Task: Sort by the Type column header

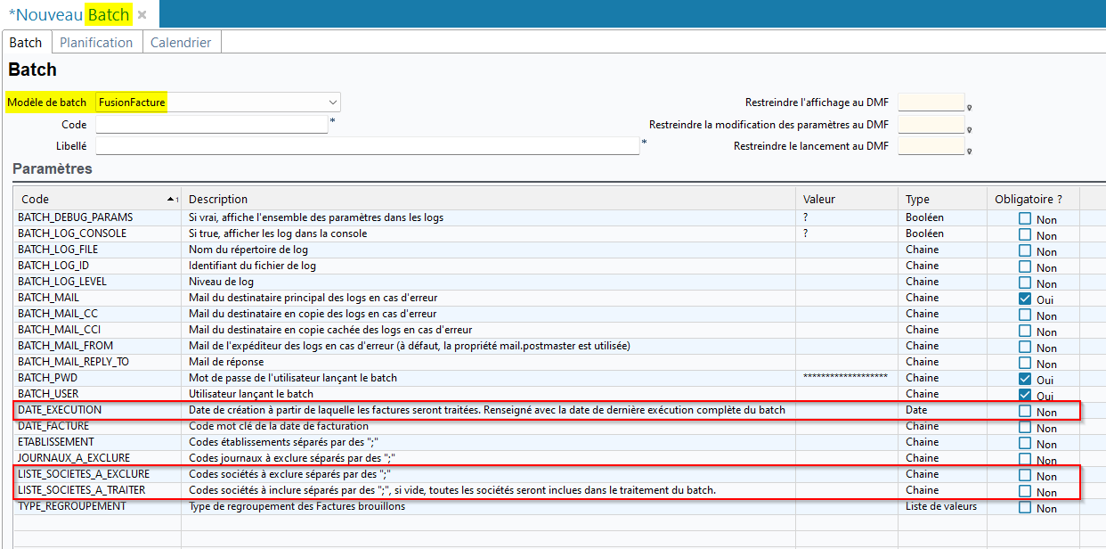Action: point(942,199)
